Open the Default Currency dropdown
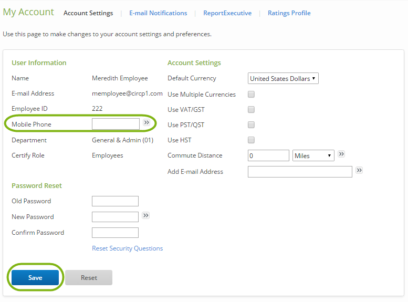This screenshot has width=408, height=302. pyautogui.click(x=283, y=78)
